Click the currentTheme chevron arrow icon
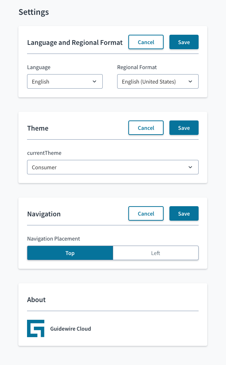This screenshot has width=226, height=365. point(190,167)
